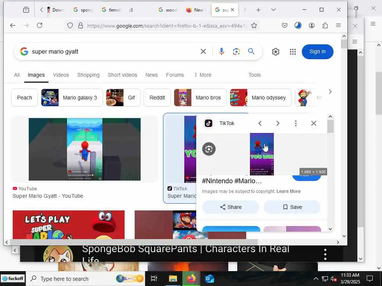The width and height of the screenshot is (382, 286).
Task: Click the Windows taskbar search box
Action: (x=85, y=279)
